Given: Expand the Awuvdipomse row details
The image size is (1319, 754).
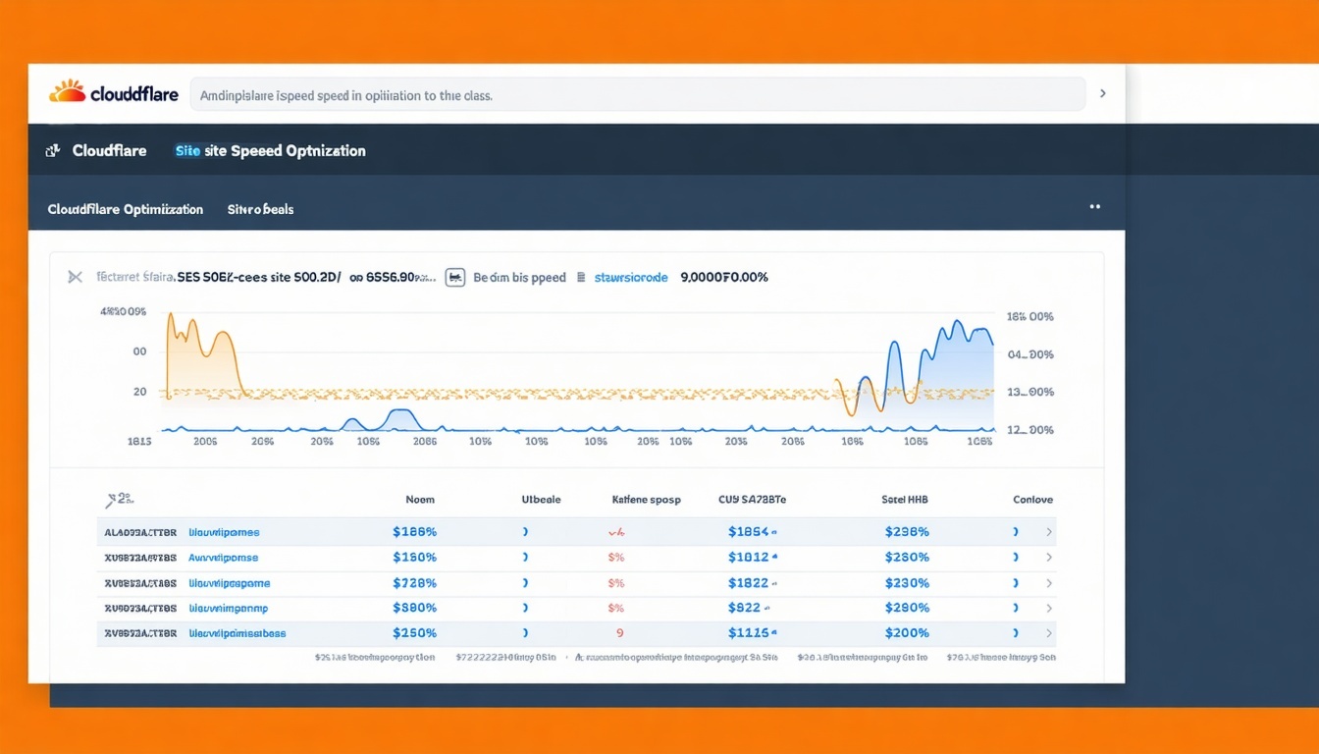Looking at the screenshot, I should 1048,557.
